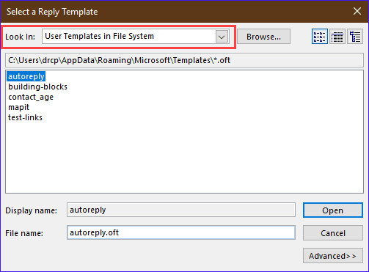The width and height of the screenshot is (369, 272).
Task: Select the building-blocks template
Action: click(x=37, y=87)
